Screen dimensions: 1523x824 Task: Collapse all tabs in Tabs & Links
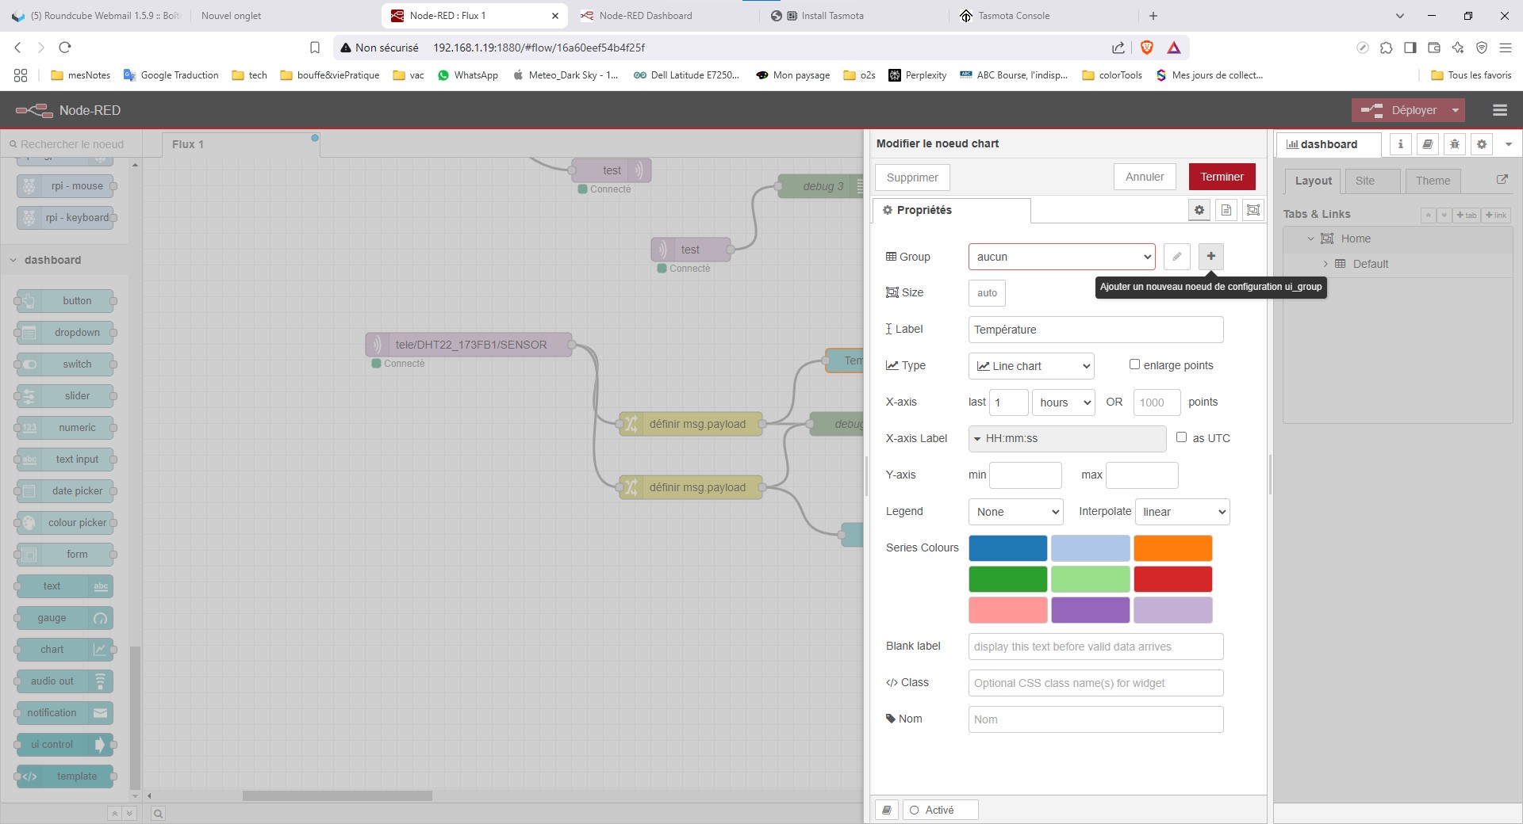pos(1428,215)
